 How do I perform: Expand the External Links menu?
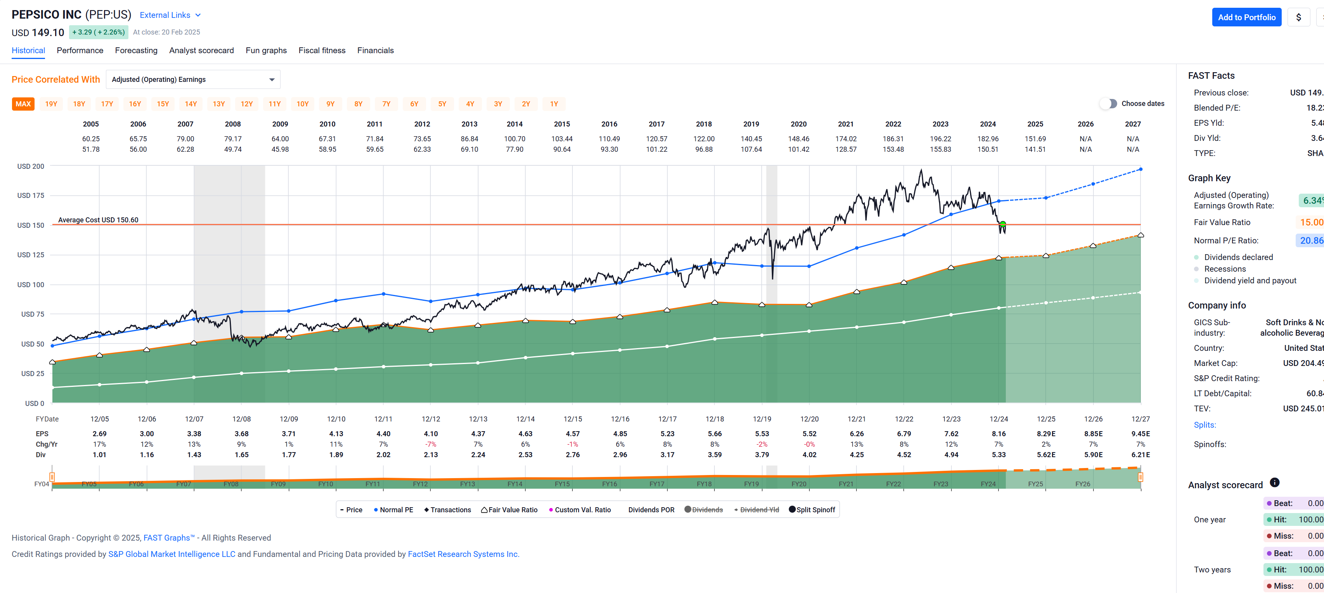(170, 15)
